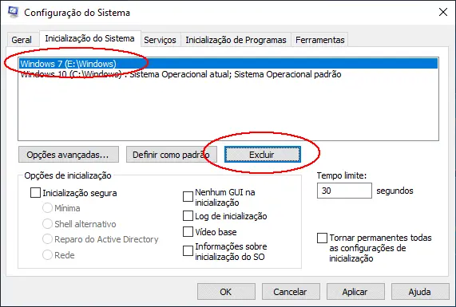Tick the Vídeo base checkbox
456x307 pixels.
188,232
